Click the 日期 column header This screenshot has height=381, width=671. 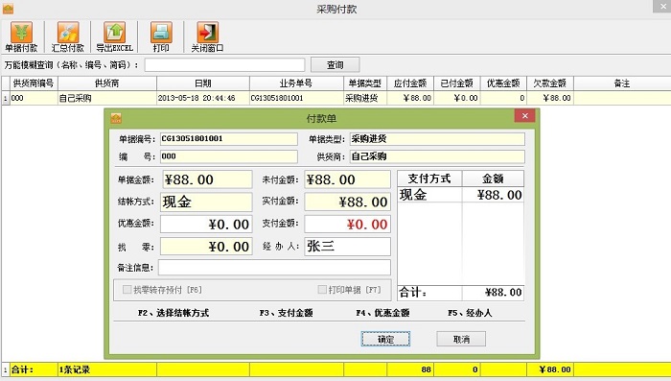[203, 83]
